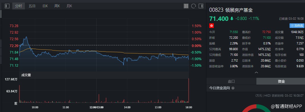This screenshot has width=305, height=112.
Task: Select the 周K chart tab
Action: click(57, 6)
